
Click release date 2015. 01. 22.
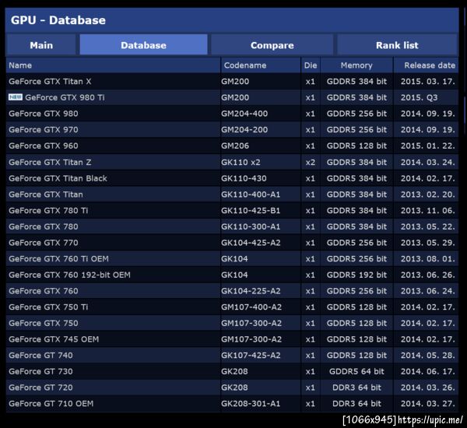tap(427, 146)
